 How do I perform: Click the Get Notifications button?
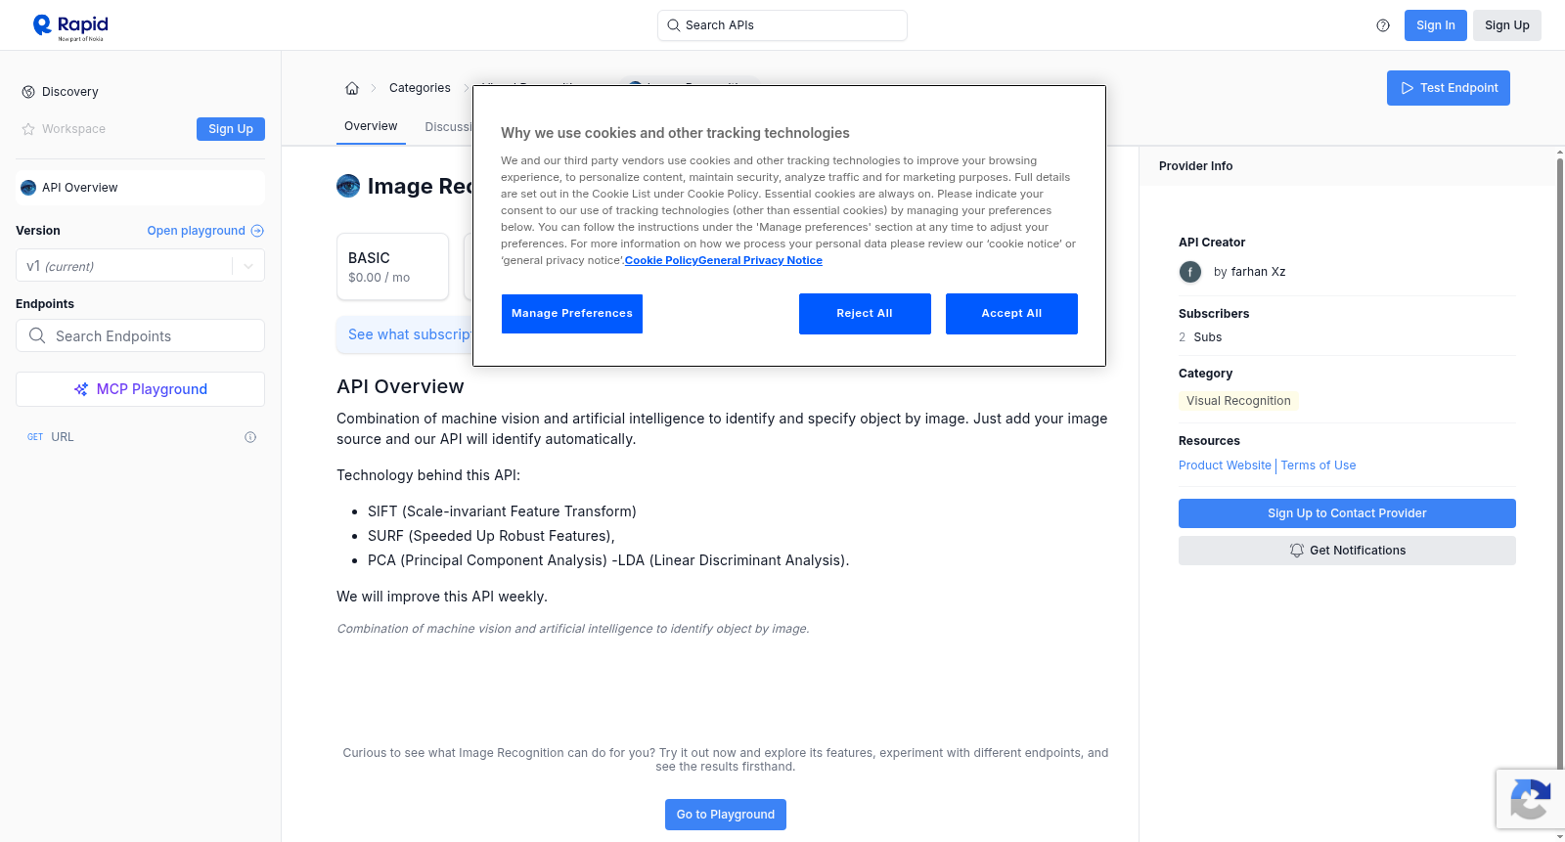(1347, 551)
